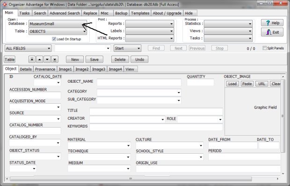Create a record with New button
This screenshot has width=290, height=186.
75,59
